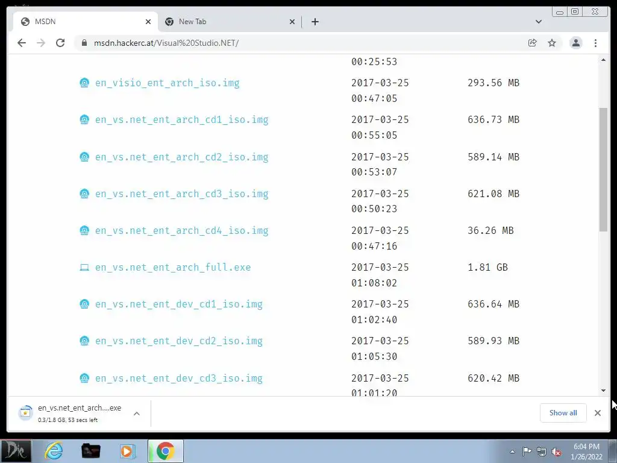Click the 589.93 MB size value
617x463 pixels.
coord(493,341)
